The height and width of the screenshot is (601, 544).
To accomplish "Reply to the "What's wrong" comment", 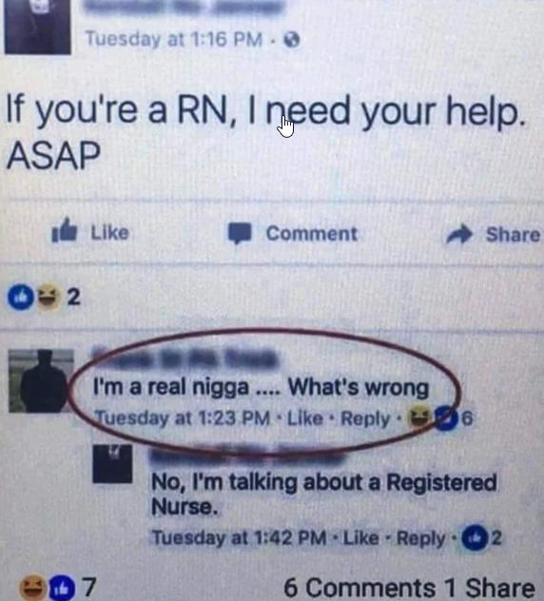I will coord(365,418).
